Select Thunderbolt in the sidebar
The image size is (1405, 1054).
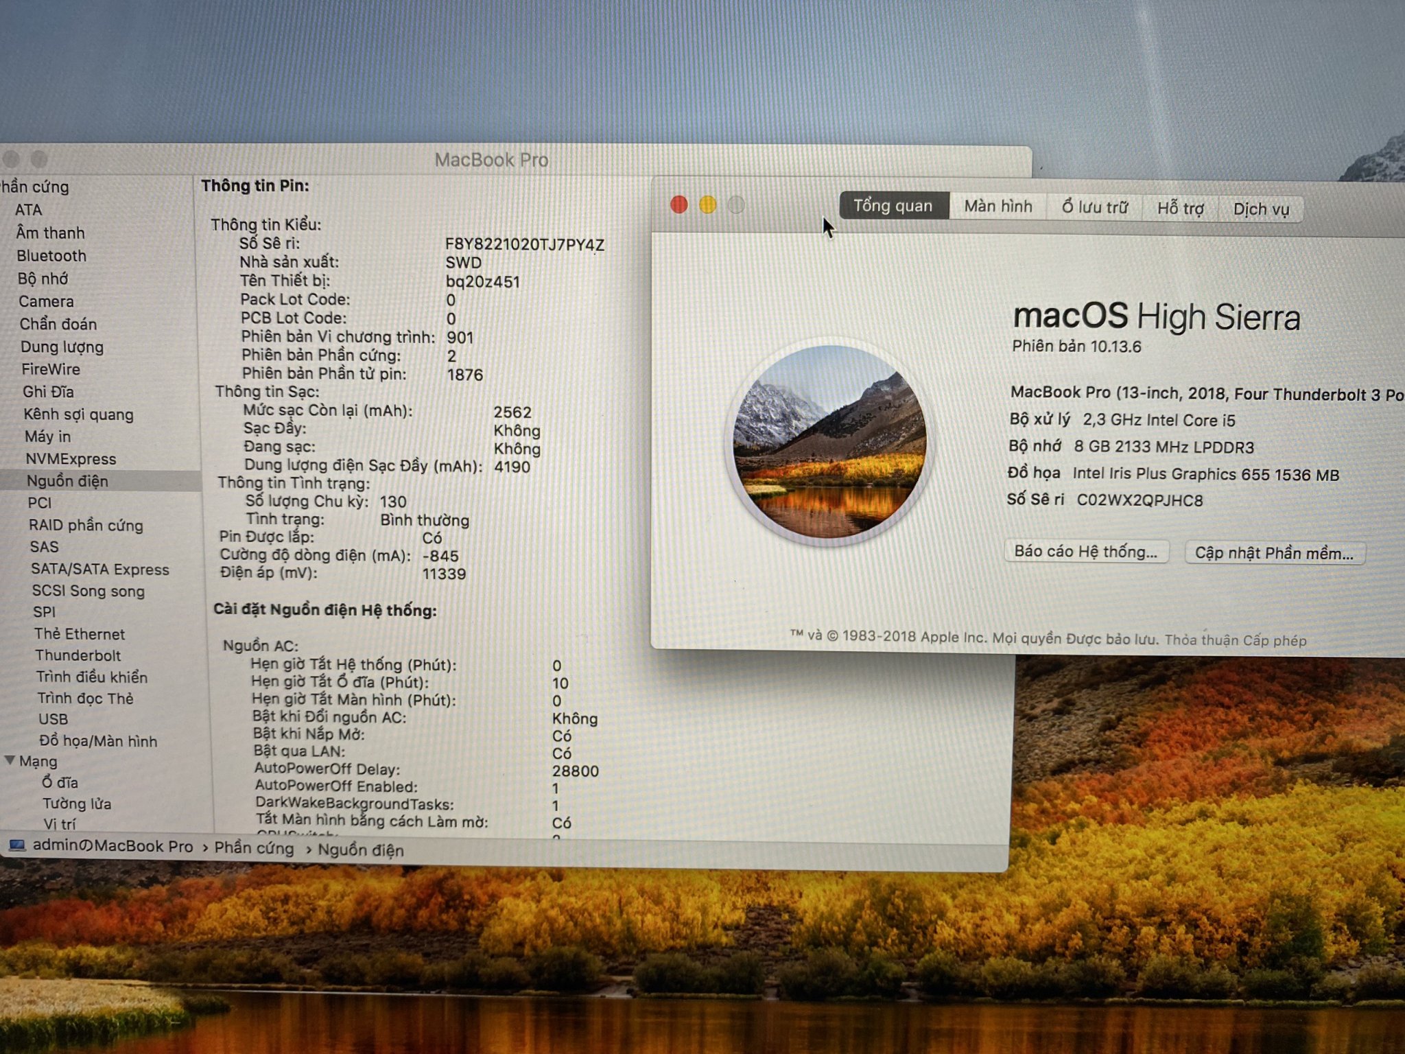click(78, 655)
